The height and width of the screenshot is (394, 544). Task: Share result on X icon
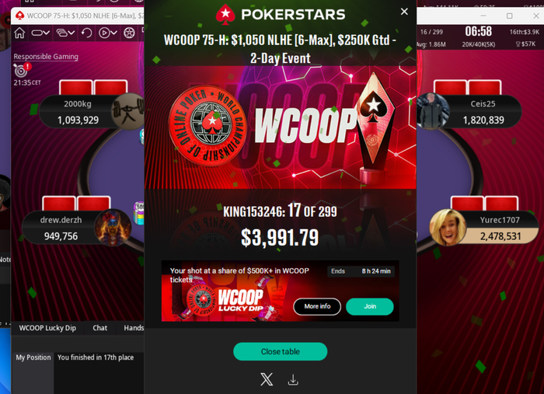click(267, 379)
